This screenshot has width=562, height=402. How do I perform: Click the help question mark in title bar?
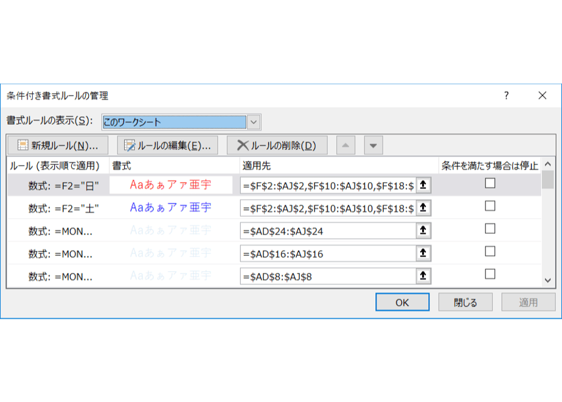point(506,96)
